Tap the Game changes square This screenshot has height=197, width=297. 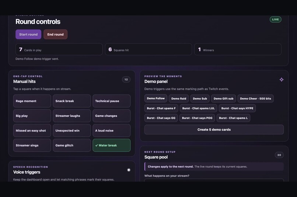112,116
